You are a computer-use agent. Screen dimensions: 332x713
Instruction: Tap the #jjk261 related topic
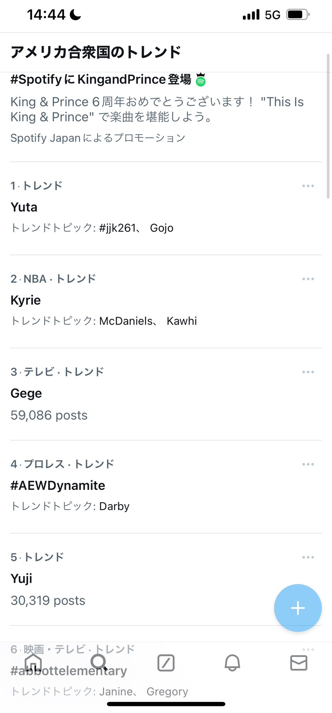click(117, 228)
